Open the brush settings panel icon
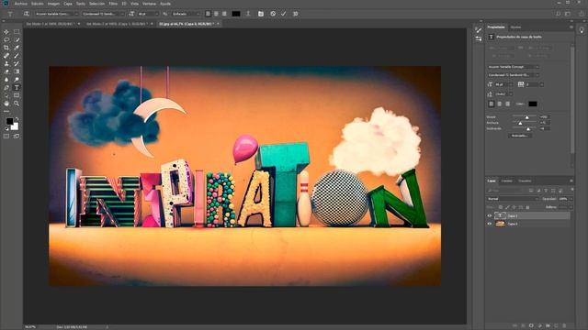Image resolution: width=588 pixels, height=330 pixels. [x=478, y=30]
